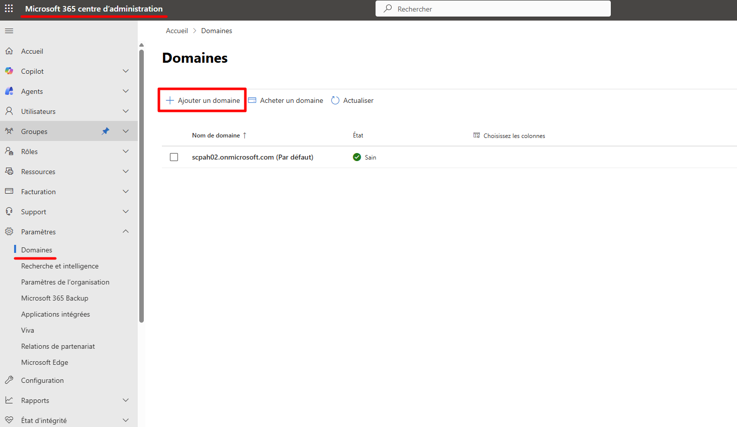Click the Ajouter un domaine button
The height and width of the screenshot is (427, 737).
[203, 100]
